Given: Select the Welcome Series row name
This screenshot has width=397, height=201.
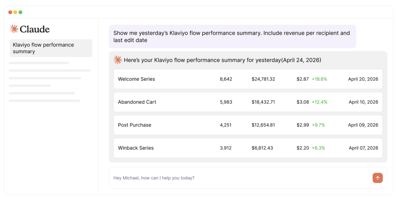Looking at the screenshot, I should click(136, 79).
